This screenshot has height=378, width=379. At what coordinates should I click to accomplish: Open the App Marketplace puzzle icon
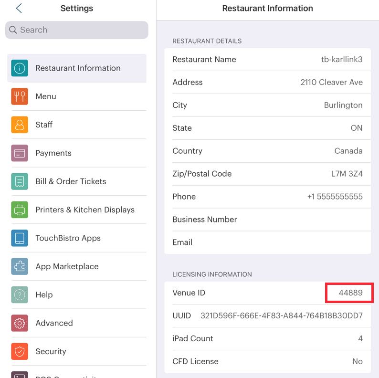click(x=20, y=266)
